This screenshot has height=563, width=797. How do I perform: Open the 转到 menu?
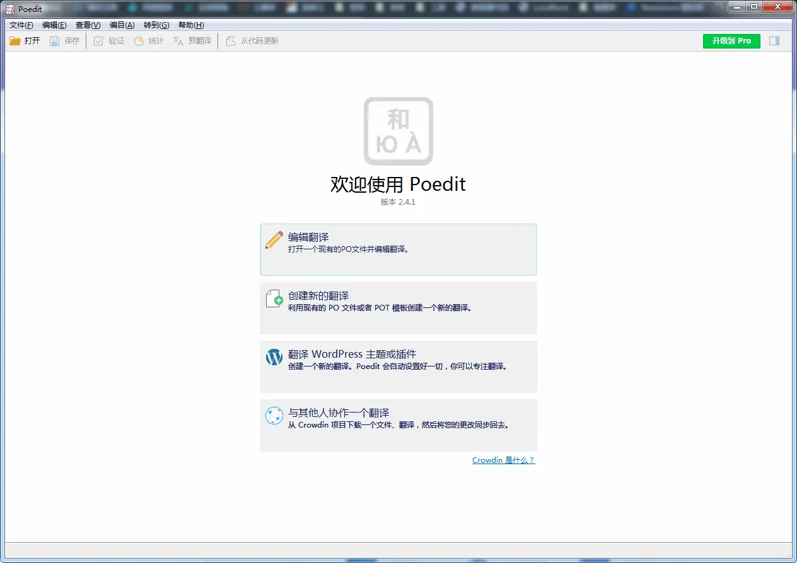156,25
